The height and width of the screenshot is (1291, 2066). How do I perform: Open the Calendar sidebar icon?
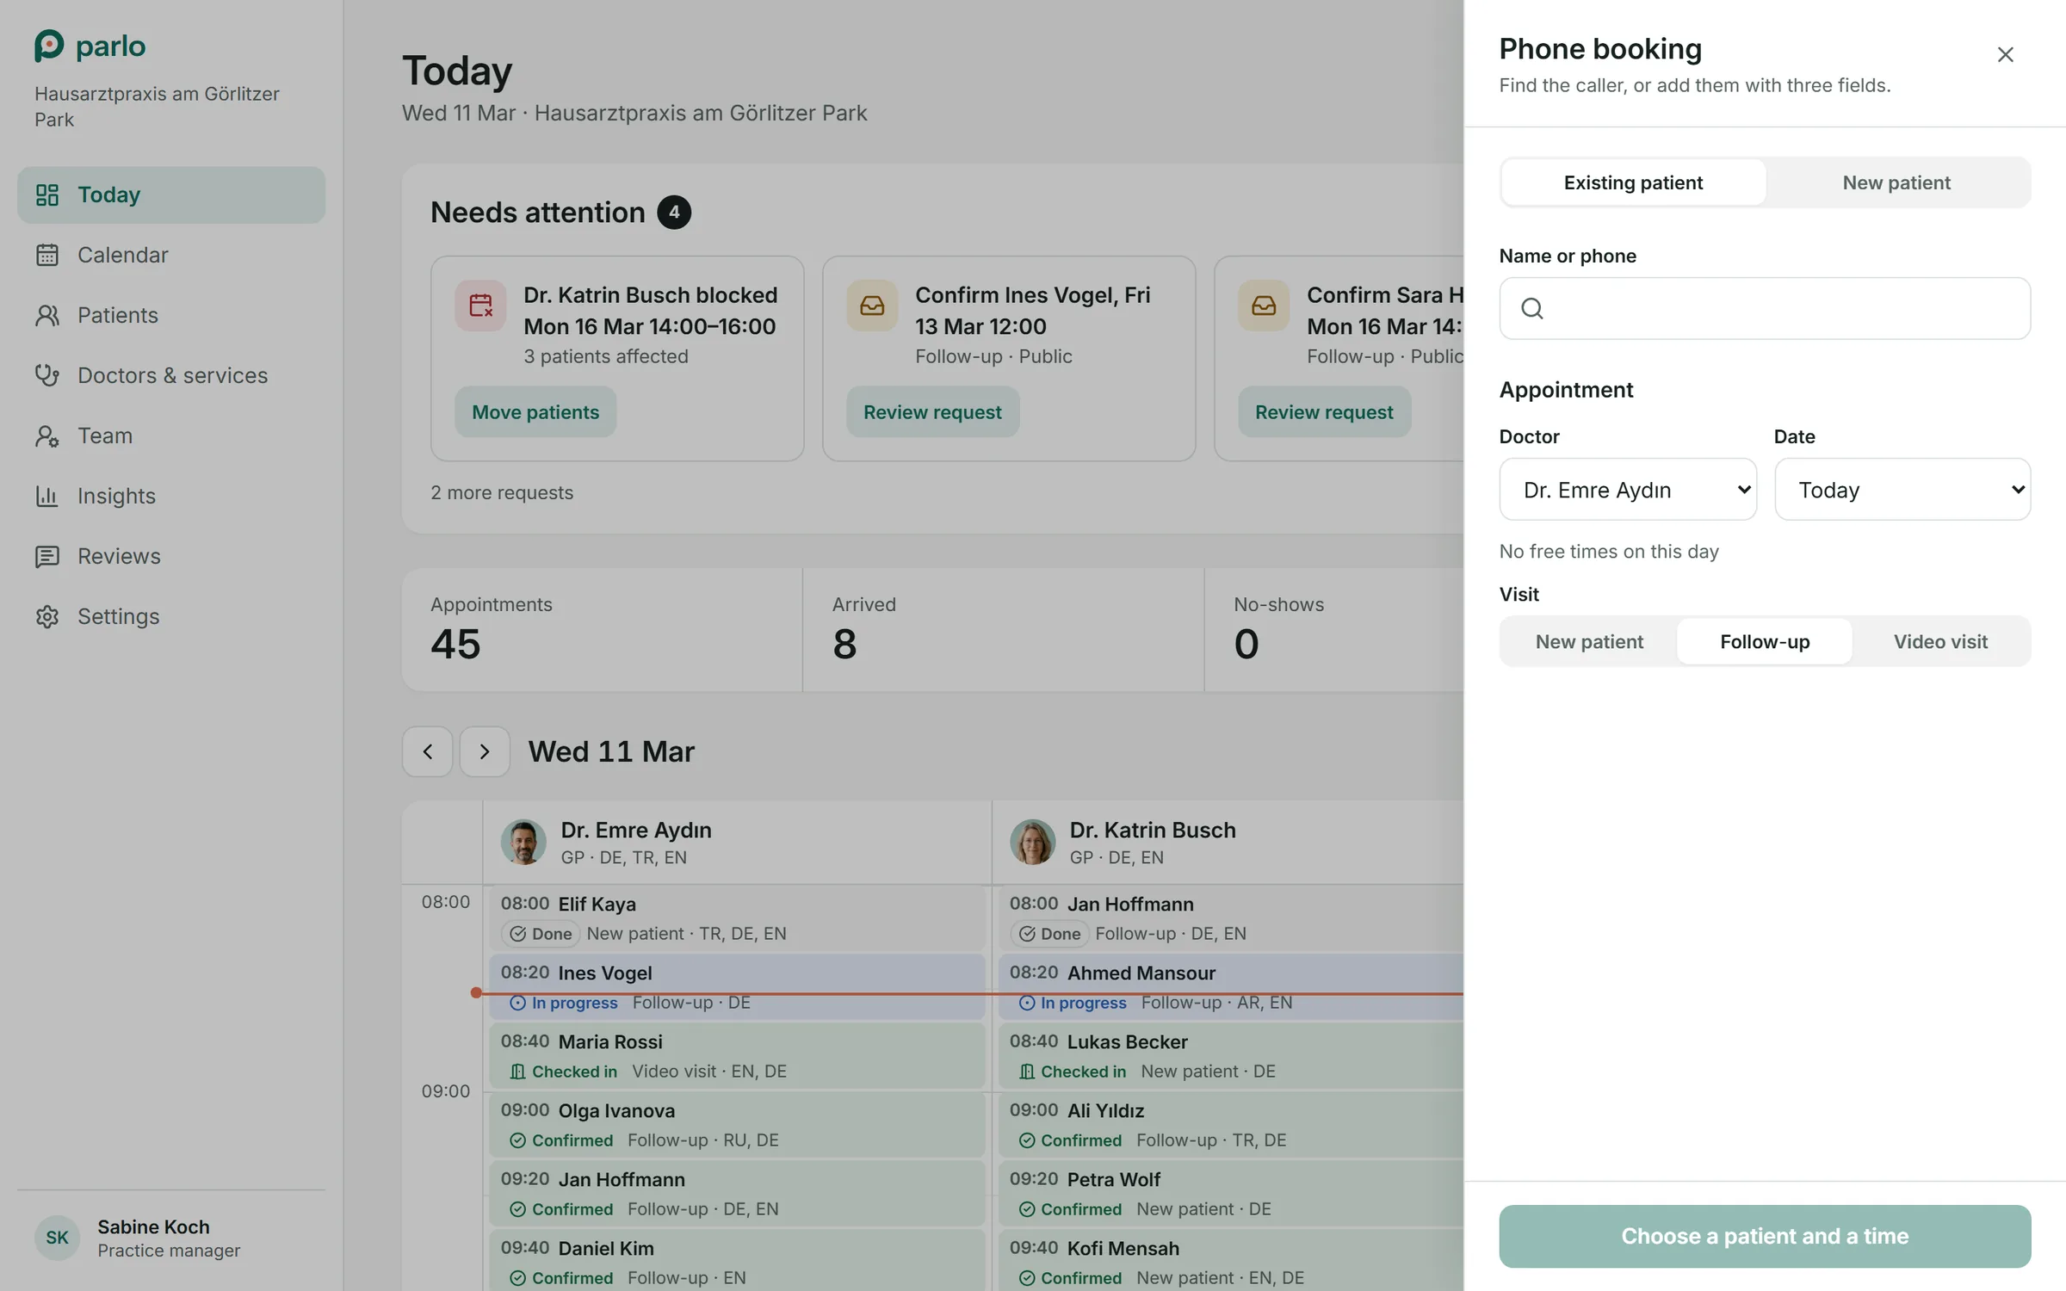[x=47, y=255]
